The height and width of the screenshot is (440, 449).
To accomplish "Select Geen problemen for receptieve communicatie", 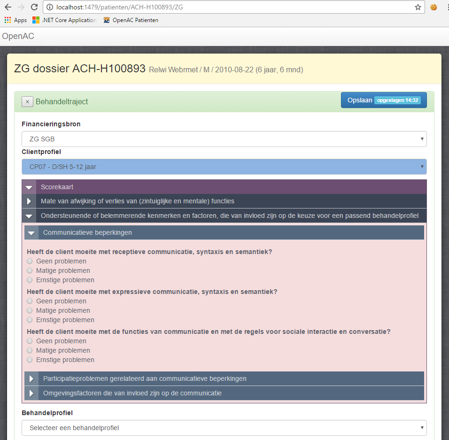I will (x=30, y=261).
